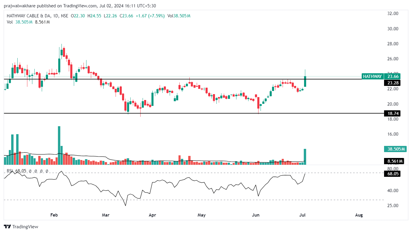The width and height of the screenshot is (412, 233).
Task: Click the Feb label on the time axis
Action: pos(54,215)
